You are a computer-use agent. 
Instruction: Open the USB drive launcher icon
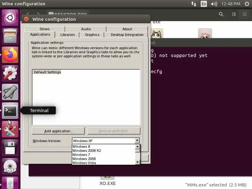tap(10, 183)
